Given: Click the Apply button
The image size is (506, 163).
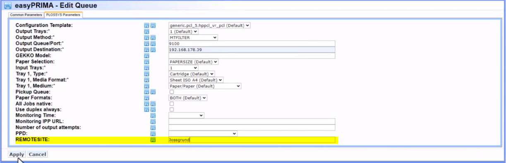Looking at the screenshot, I should click(17, 154).
